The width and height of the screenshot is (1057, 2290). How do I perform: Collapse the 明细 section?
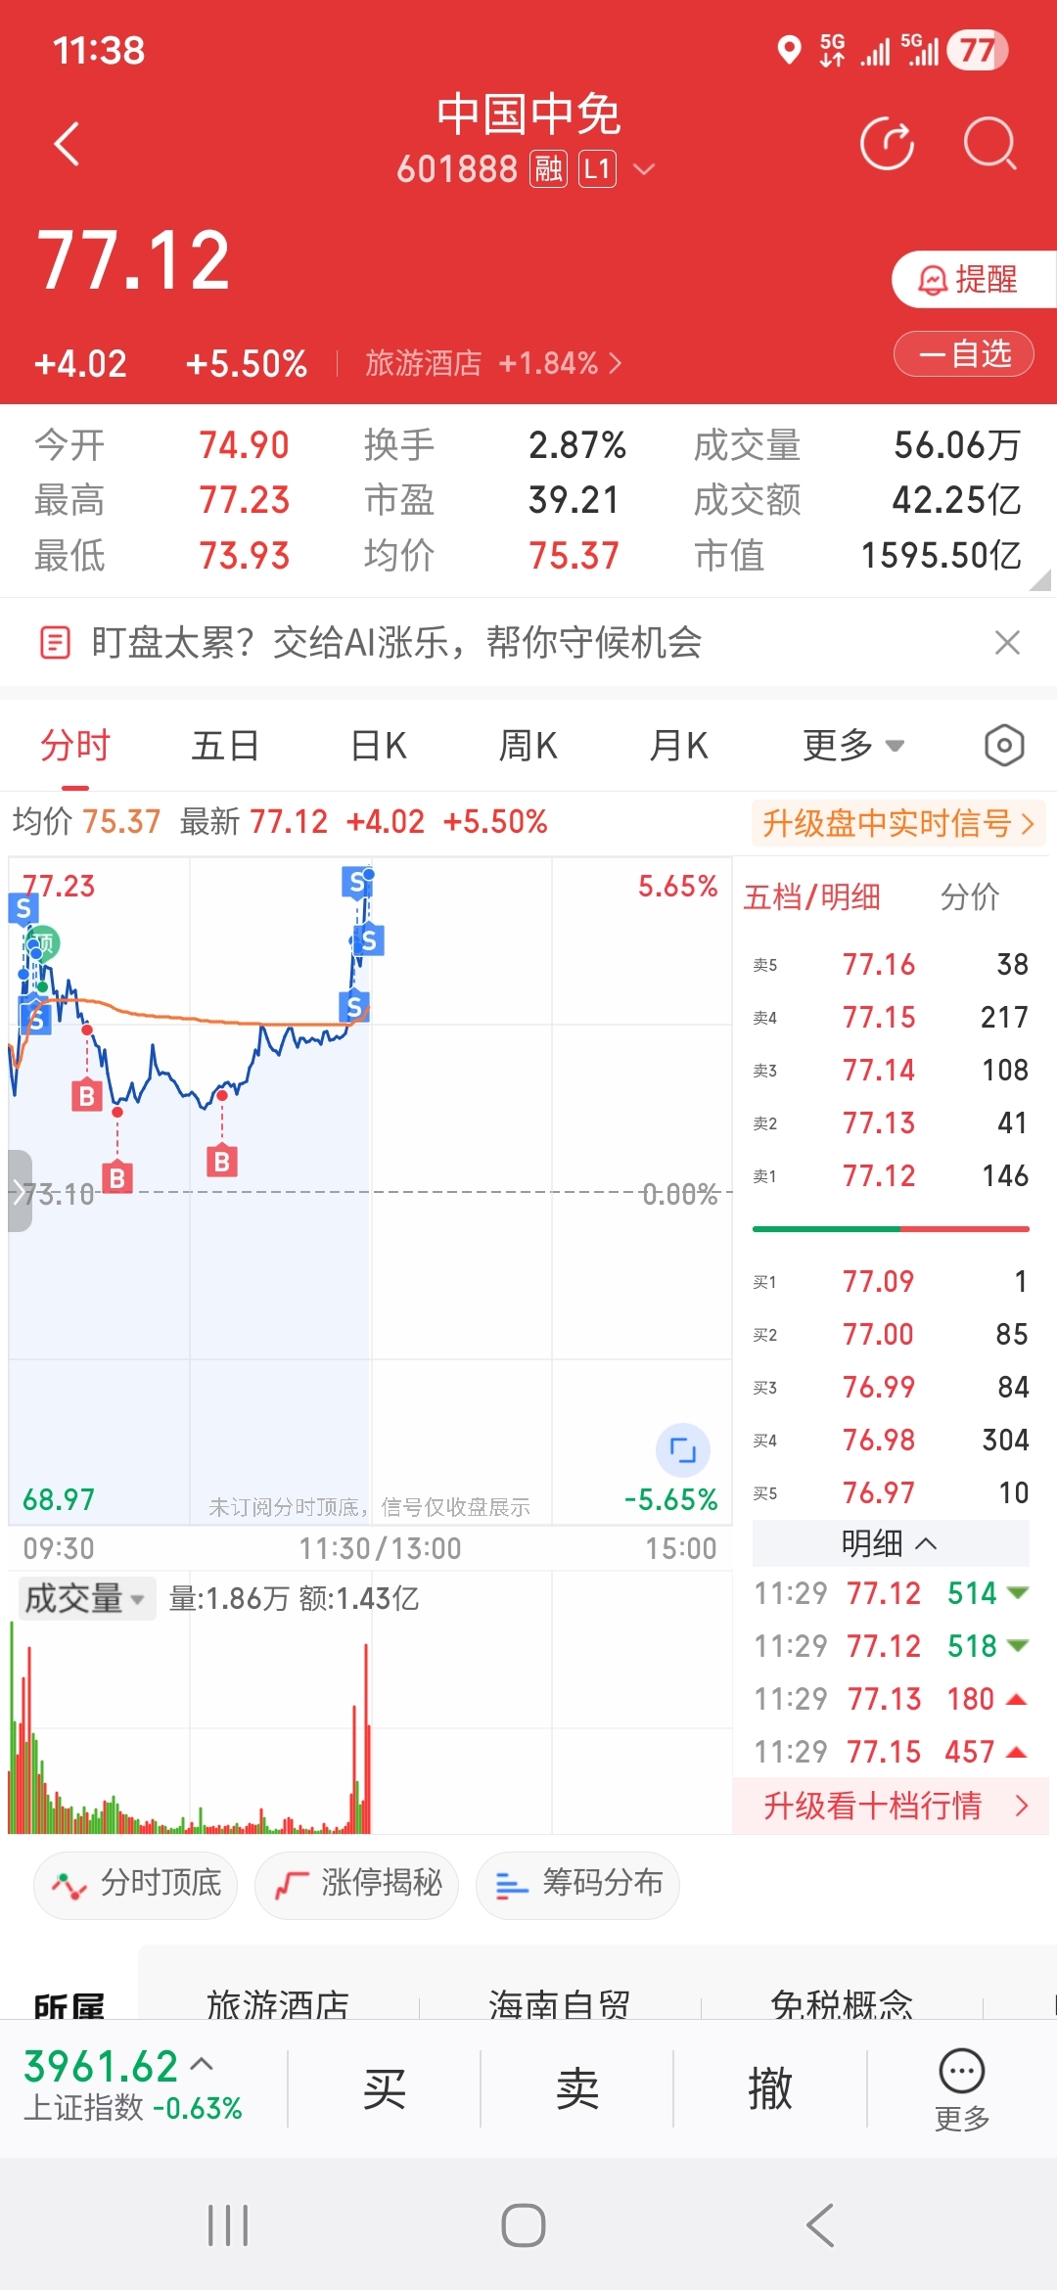pos(891,1543)
